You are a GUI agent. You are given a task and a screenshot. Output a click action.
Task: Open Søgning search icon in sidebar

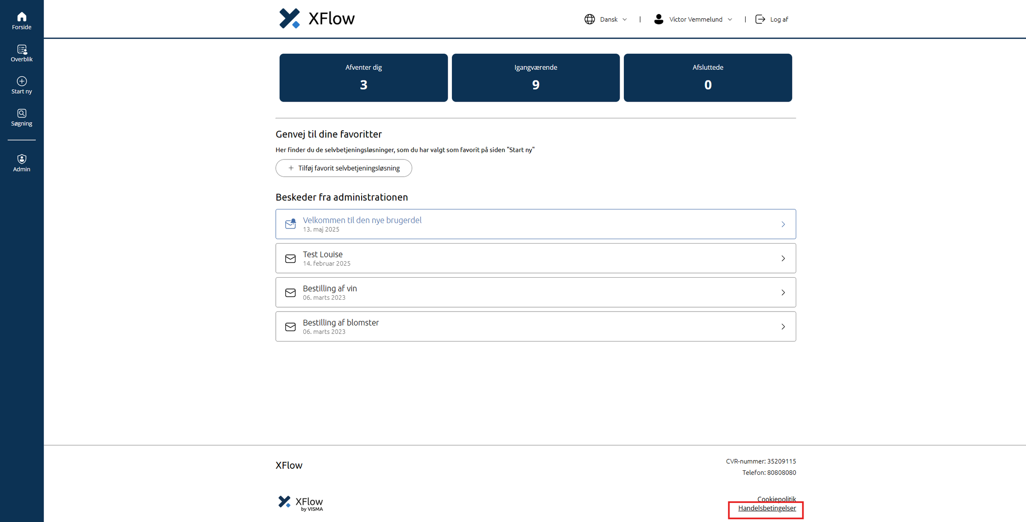point(22,113)
